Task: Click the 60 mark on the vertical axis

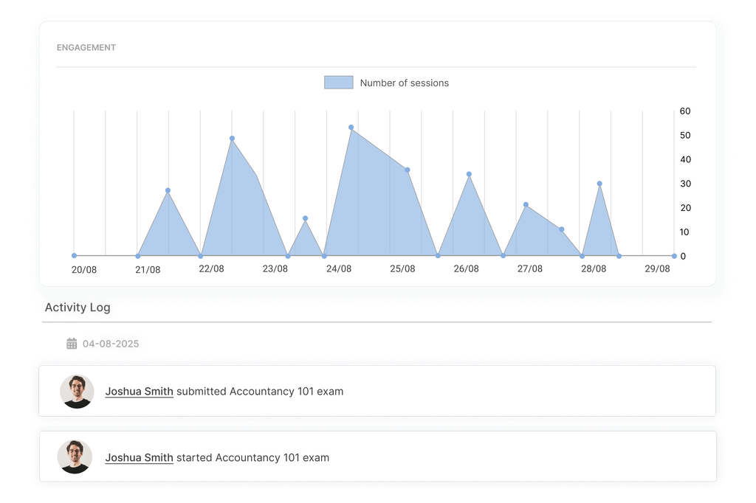Action: (685, 111)
